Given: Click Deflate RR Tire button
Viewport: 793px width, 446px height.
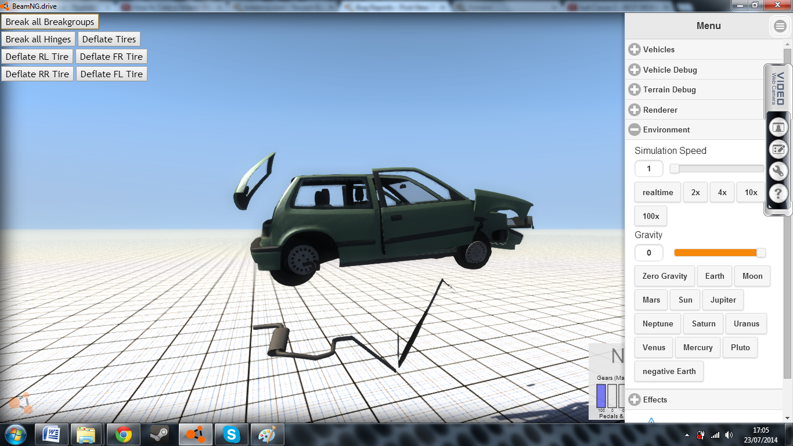Looking at the screenshot, I should 37,74.
